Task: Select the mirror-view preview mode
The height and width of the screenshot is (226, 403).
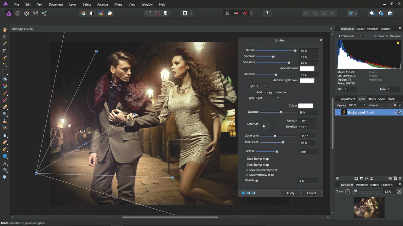Action: pos(253,193)
